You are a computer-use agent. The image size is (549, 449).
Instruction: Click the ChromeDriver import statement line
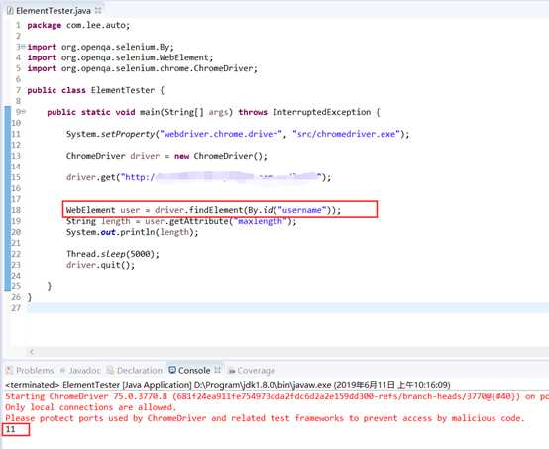[x=142, y=68]
